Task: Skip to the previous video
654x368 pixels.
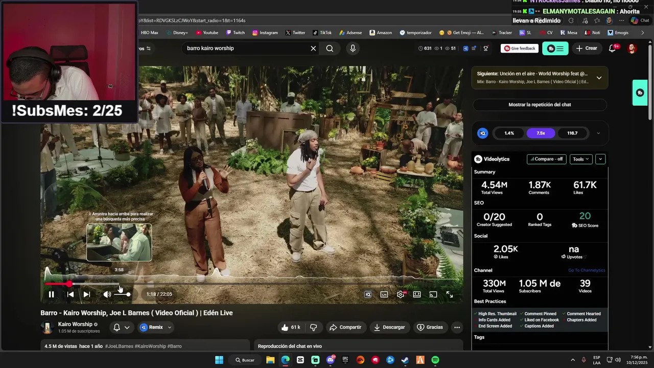Action: point(71,294)
